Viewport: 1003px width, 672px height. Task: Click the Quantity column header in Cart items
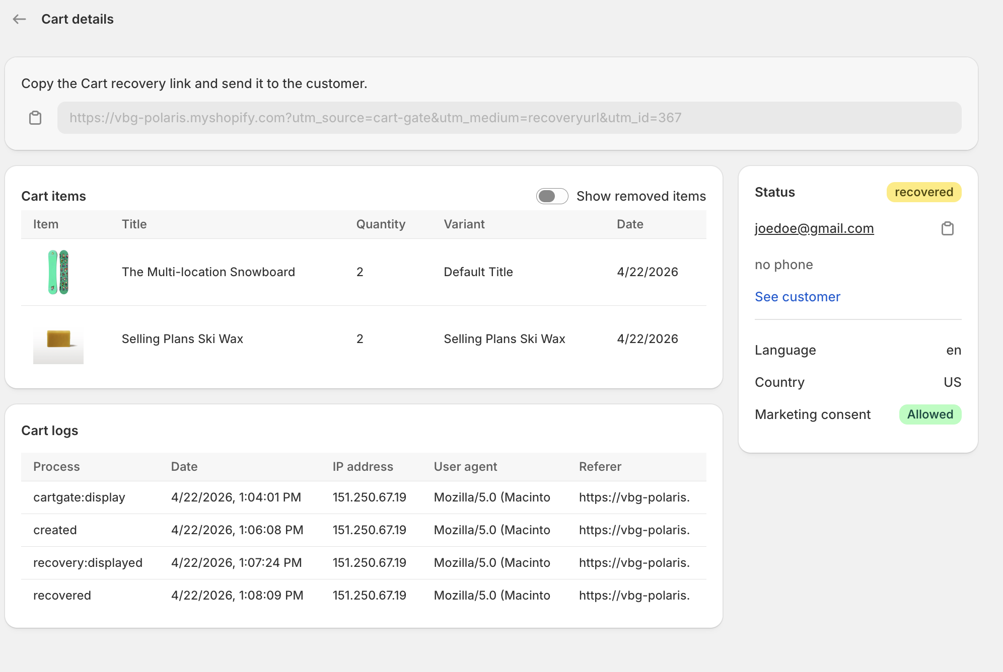[381, 224]
